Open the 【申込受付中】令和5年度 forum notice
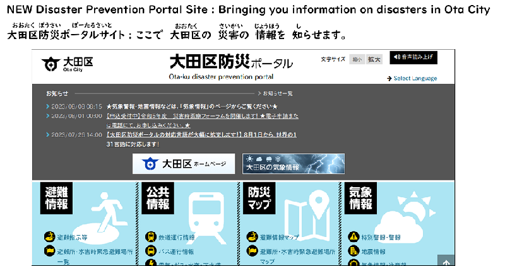Viewport: 505px width, 266px height. [x=202, y=120]
